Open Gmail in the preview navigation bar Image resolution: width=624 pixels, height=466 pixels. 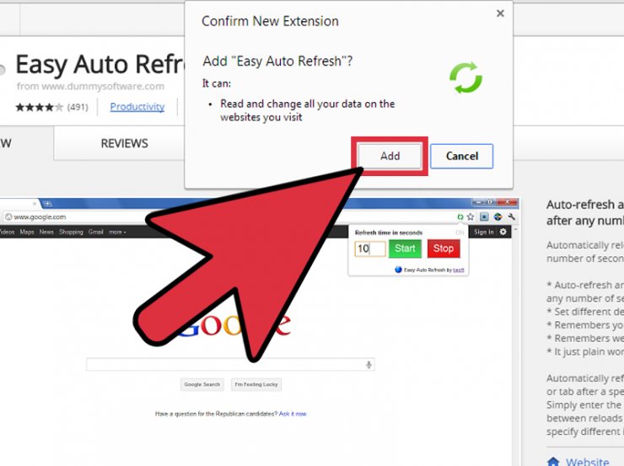(x=95, y=232)
